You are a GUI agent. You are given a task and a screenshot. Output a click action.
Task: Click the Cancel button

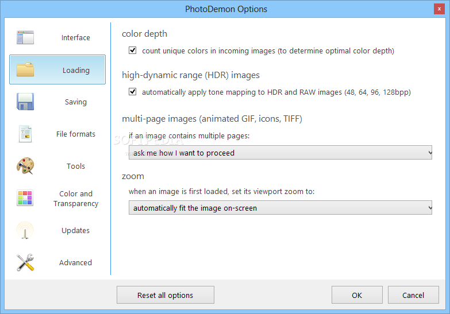click(413, 295)
